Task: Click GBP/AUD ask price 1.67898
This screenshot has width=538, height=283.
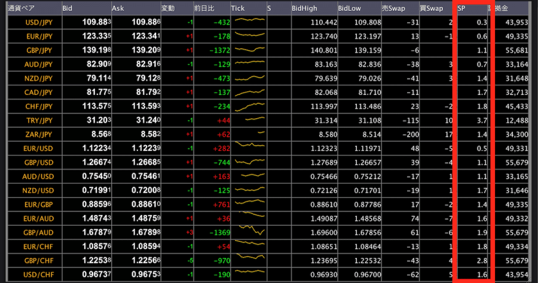Action: click(146, 233)
